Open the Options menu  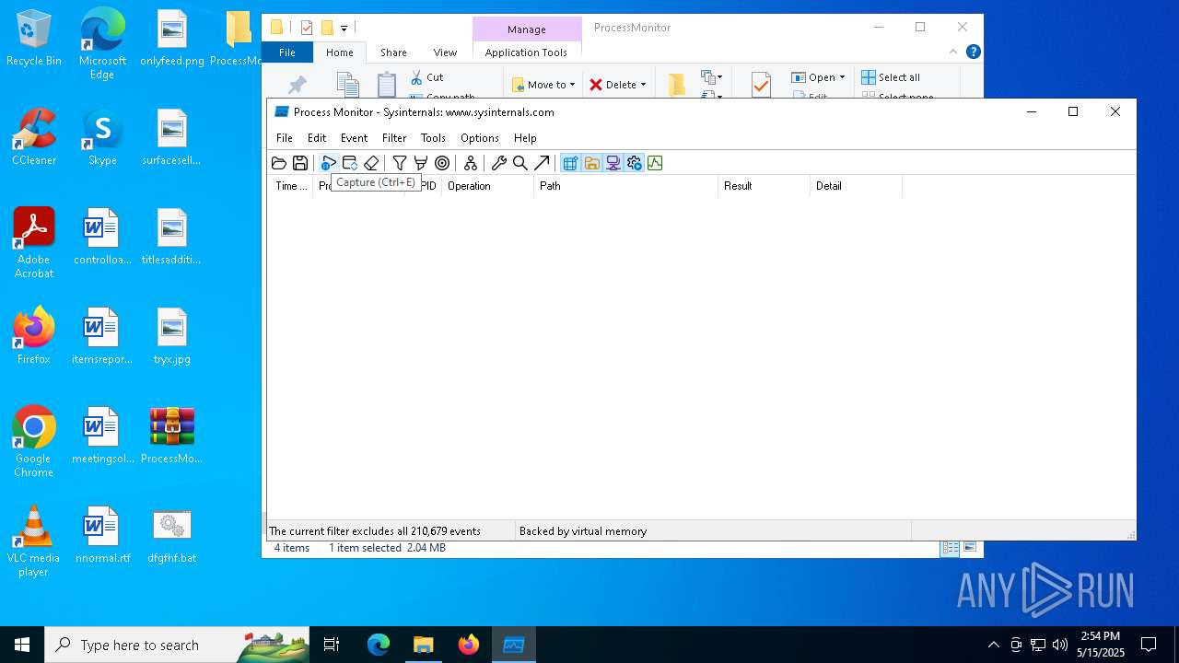480,138
